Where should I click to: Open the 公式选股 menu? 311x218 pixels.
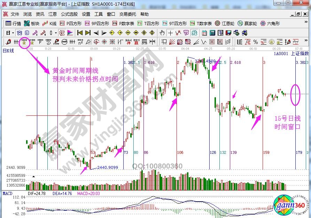(x=69, y=14)
